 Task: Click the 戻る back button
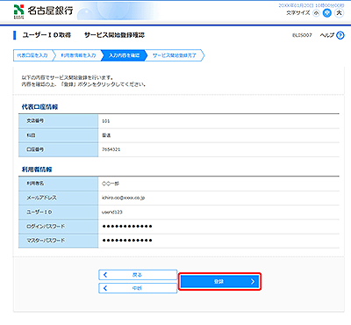point(138,275)
